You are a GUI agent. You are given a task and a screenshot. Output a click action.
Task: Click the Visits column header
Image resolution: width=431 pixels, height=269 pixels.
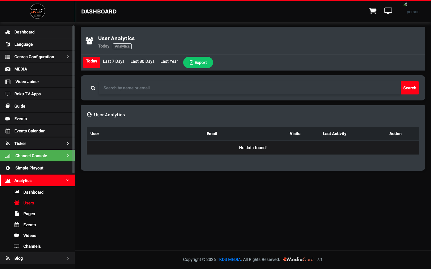tap(295, 134)
